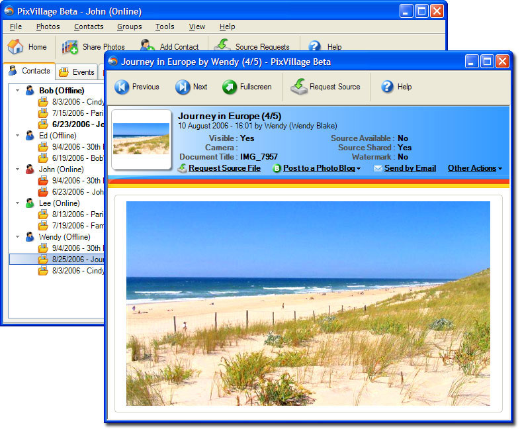Click album icon next to 8/3/2006 under Bob

pos(43,102)
